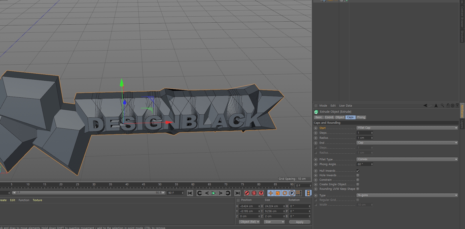
Task: Open the filmstrip playback options icon
Action: tap(308, 193)
